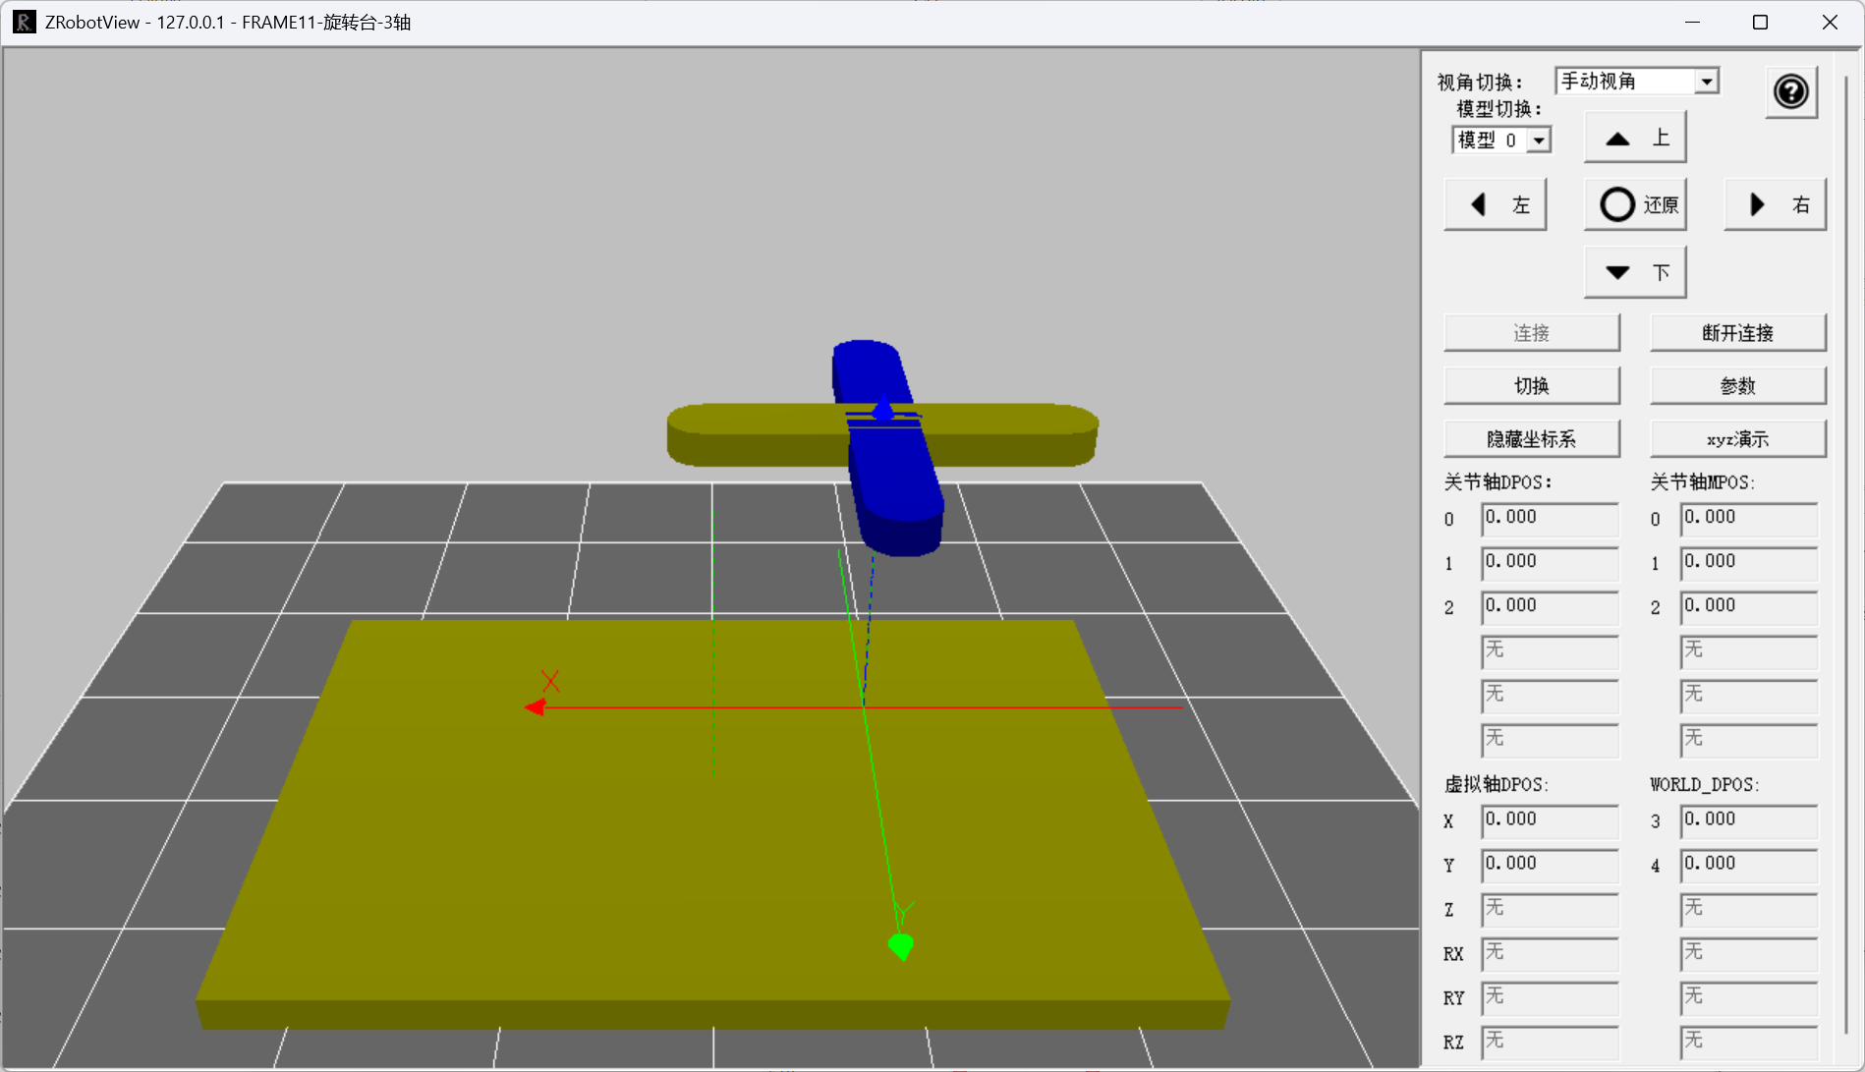Click the X virtual axis DPOS field

(x=1549, y=821)
